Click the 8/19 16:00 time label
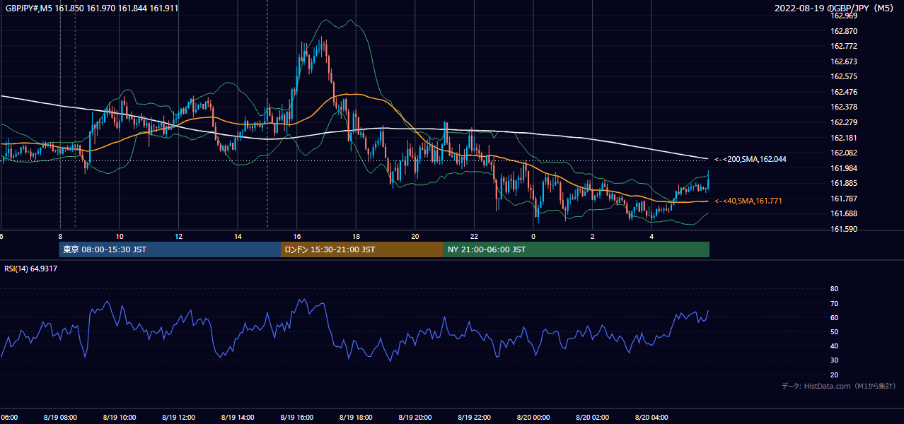 point(297,418)
